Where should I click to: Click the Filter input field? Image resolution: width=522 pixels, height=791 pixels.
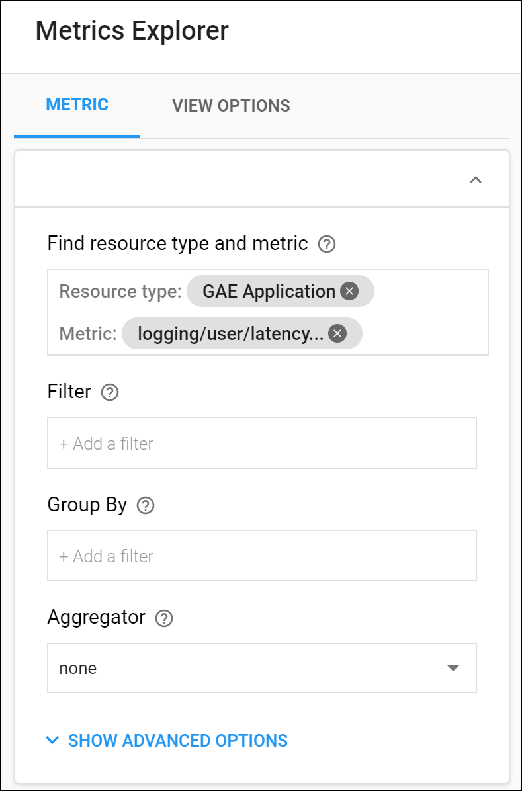(x=262, y=443)
